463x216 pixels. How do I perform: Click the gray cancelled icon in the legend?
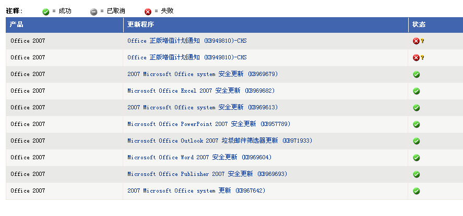(94, 11)
